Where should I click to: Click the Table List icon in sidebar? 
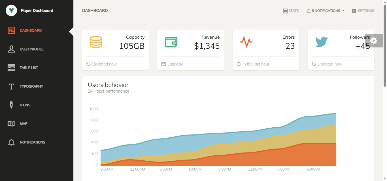pos(11,67)
